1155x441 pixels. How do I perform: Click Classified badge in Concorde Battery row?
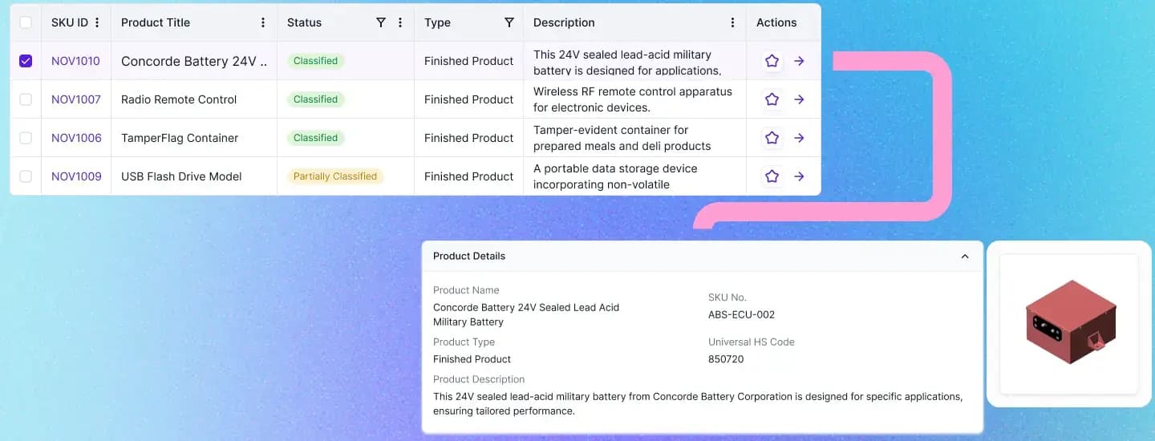[x=315, y=61]
